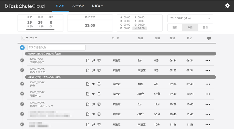
Task: Open the more menu for 朝のメールチェック
Action: [208, 104]
